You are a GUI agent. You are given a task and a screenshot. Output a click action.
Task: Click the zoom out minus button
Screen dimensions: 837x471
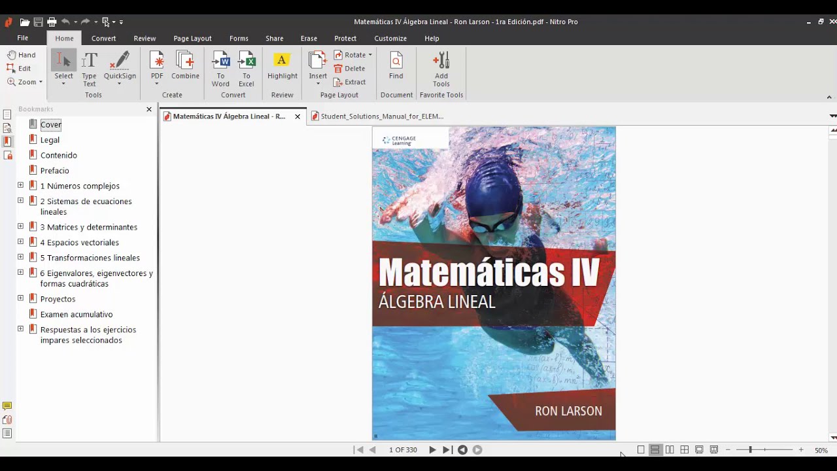tap(728, 450)
